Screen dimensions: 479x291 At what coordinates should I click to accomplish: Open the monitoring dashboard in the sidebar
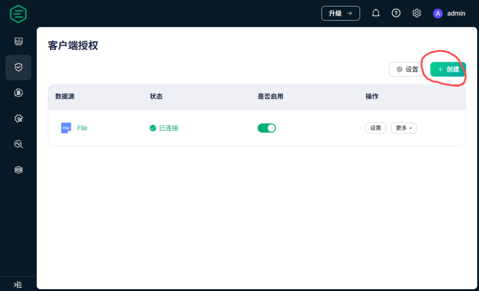point(18,42)
